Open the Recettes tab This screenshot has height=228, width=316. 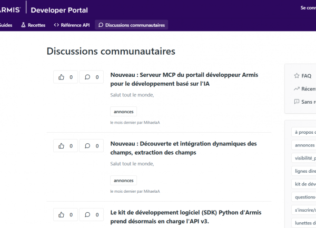(x=33, y=25)
